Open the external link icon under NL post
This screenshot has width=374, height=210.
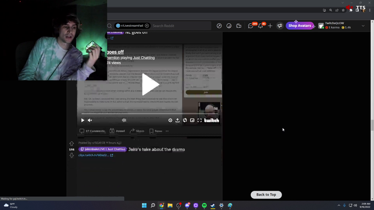pos(112,38)
